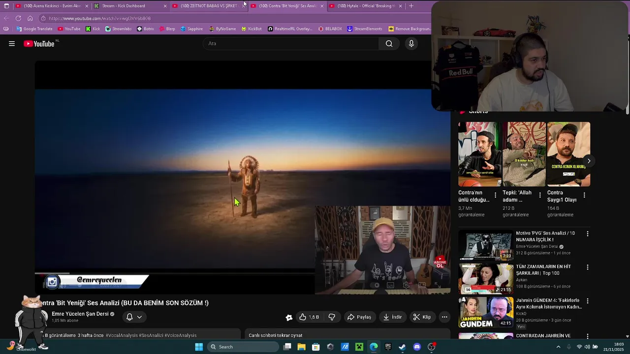Click hashtag #VocalAnalysis in description
630x354 pixels.
pos(122,335)
